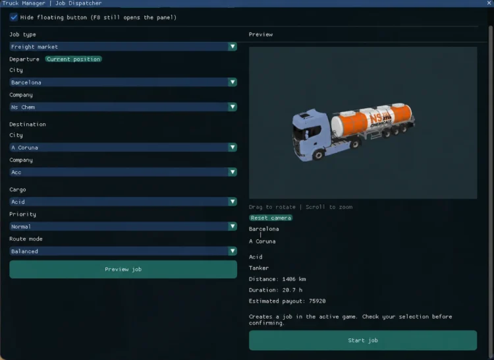Viewport: 494px width, 360px height.
Task: Click the arrow beside Ns Chem
Action: 233,107
